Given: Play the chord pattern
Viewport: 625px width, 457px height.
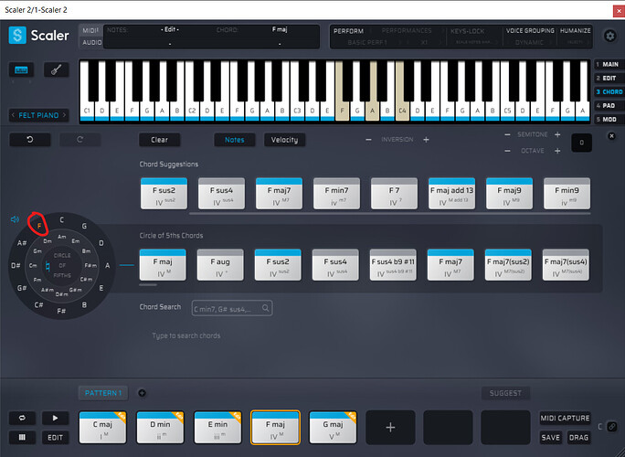Looking at the screenshot, I should pyautogui.click(x=55, y=418).
